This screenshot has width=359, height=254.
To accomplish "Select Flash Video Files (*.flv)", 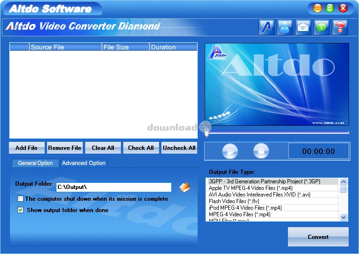I will 272,201.
